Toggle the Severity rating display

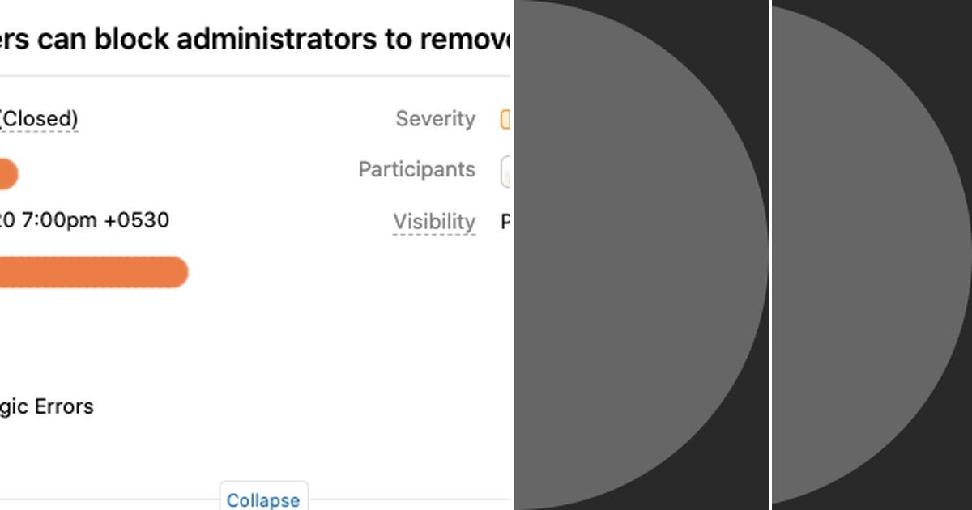pyautogui.click(x=435, y=118)
